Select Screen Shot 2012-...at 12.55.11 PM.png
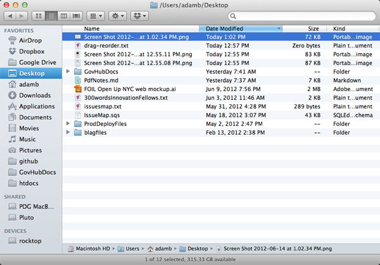The height and width of the screenshot is (265, 380). pos(221,54)
